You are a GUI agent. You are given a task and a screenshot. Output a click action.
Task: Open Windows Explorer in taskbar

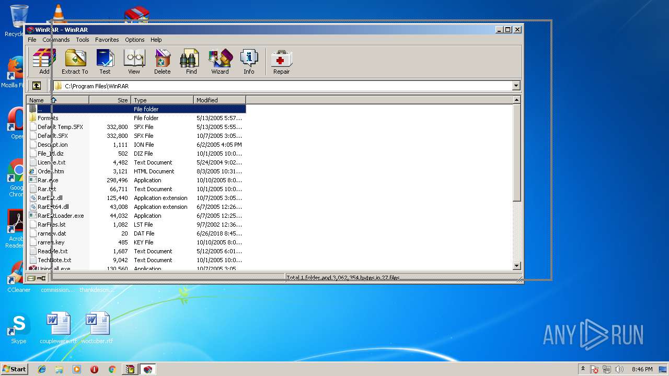[59, 369]
